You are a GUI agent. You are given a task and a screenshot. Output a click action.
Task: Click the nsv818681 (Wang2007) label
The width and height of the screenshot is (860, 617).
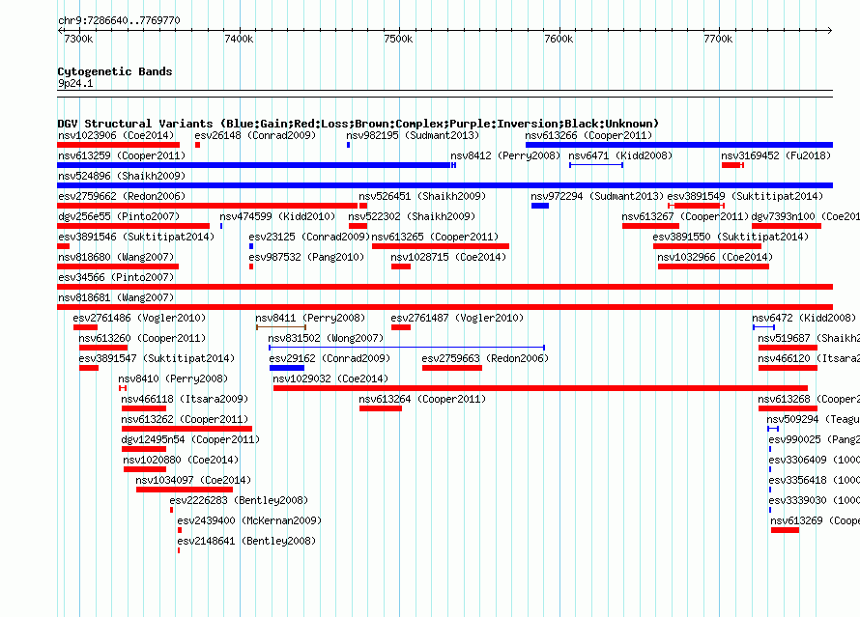click(116, 297)
